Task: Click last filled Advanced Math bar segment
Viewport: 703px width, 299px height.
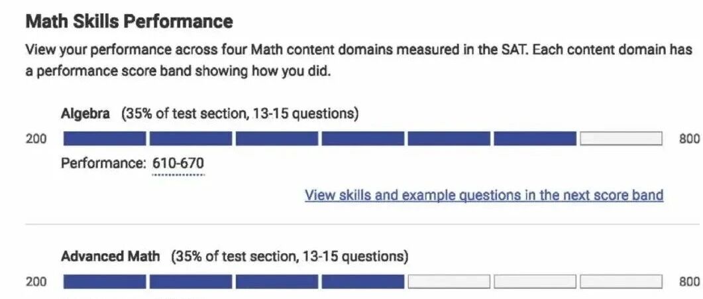Action: click(363, 282)
